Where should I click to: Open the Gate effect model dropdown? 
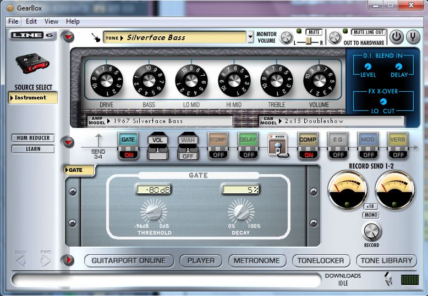point(79,170)
